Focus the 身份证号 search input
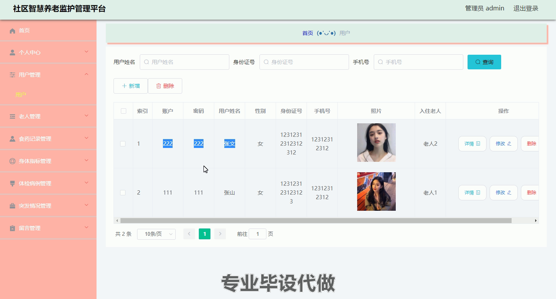556x299 pixels. [x=304, y=62]
